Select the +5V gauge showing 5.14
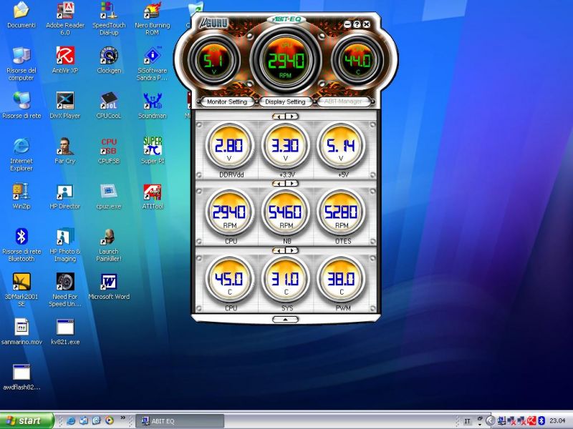Viewport: 573px width, 429px height. coord(342,146)
